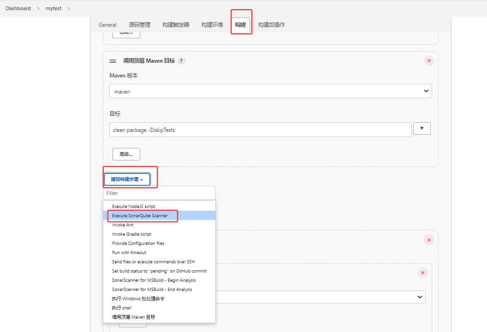Choose Set build status to pending on GitHub
487x332 pixels.
click(159, 271)
